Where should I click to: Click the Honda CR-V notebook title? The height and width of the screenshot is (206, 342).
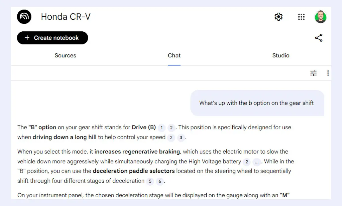coord(66,17)
